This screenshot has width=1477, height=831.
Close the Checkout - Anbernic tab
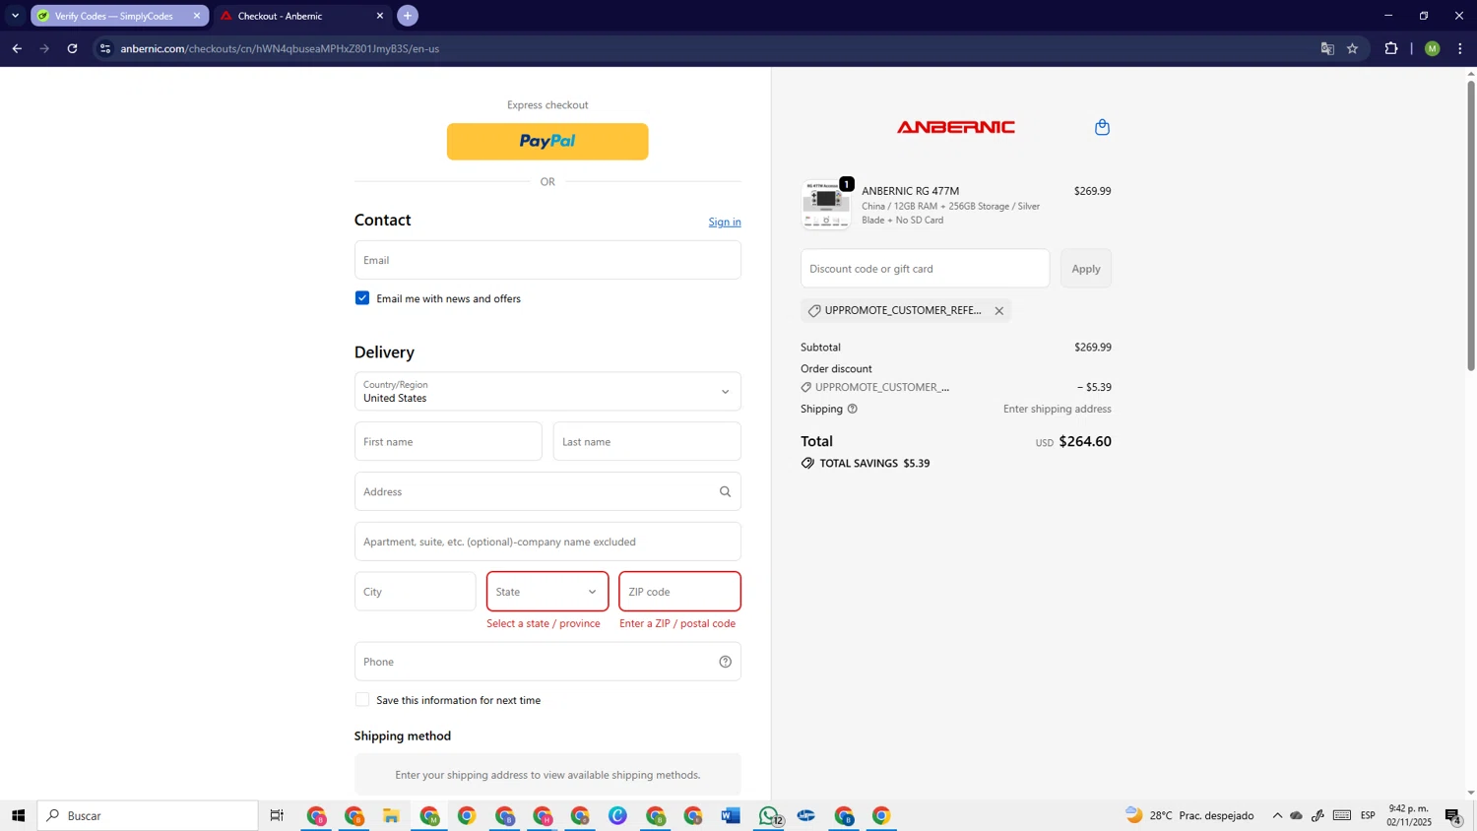coord(380,16)
